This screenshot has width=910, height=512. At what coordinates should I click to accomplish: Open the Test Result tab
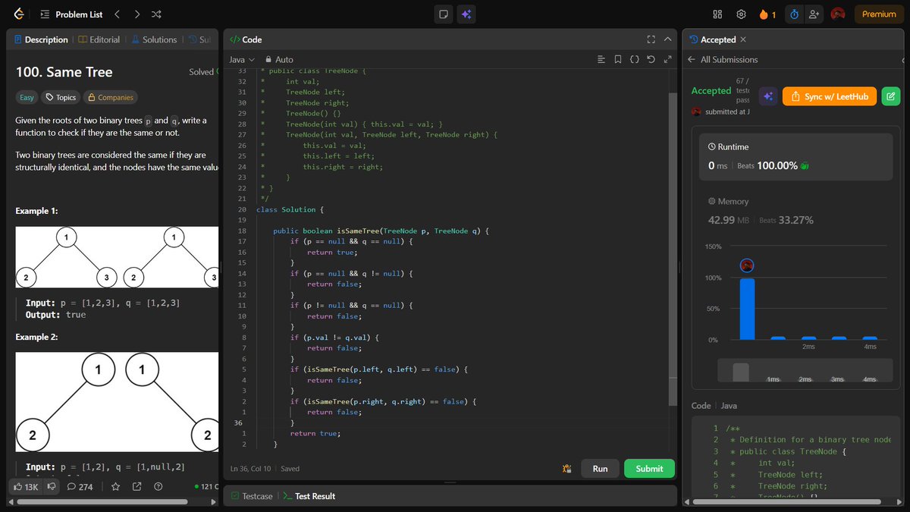pos(309,496)
